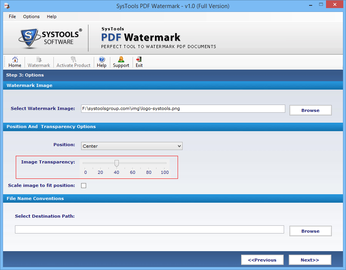
Task: Click the Exit toolbar icon
Action: click(x=139, y=62)
